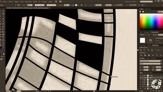Click the target circle of the top layer
Screen dimensions: 163x92
pos(161,75)
